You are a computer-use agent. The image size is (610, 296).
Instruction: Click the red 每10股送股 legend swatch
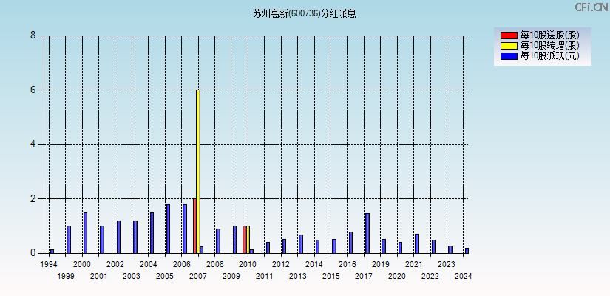(x=509, y=36)
